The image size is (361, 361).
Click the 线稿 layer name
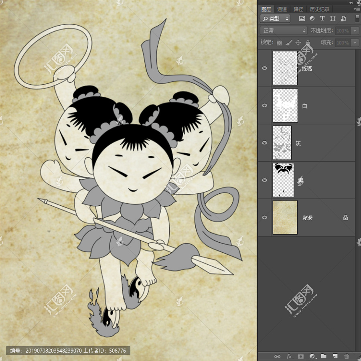[307, 68]
